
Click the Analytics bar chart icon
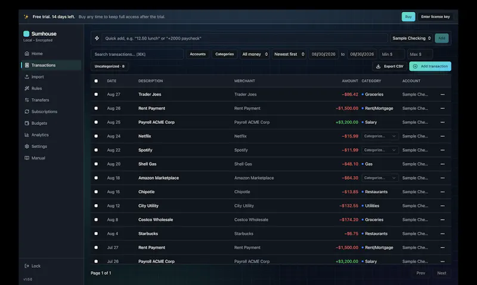pyautogui.click(x=27, y=134)
